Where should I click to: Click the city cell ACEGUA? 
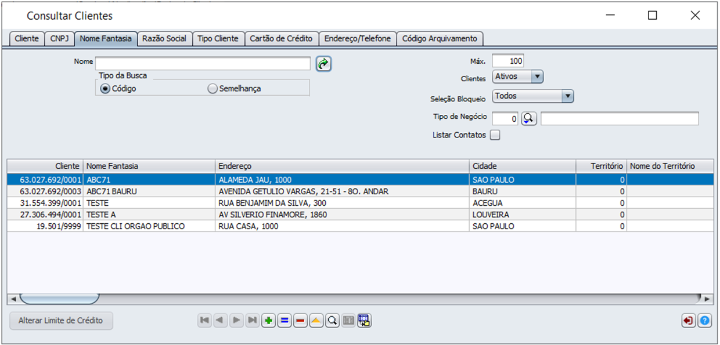coord(488,203)
